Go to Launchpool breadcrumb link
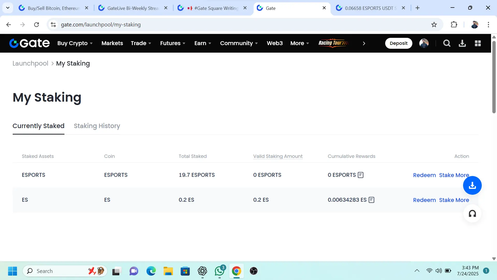This screenshot has width=497, height=280. coord(30,64)
